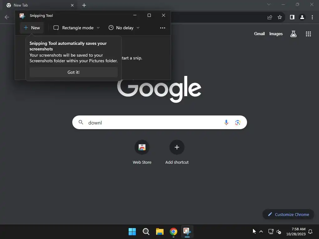Toggle Chrome side panel
This screenshot has width=319, height=239.
pos(292,17)
